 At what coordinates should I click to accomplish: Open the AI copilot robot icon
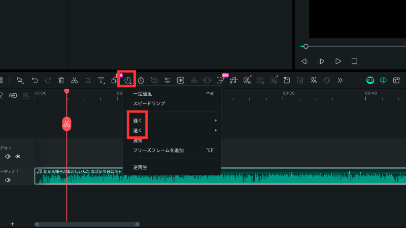pyautogui.click(x=370, y=81)
